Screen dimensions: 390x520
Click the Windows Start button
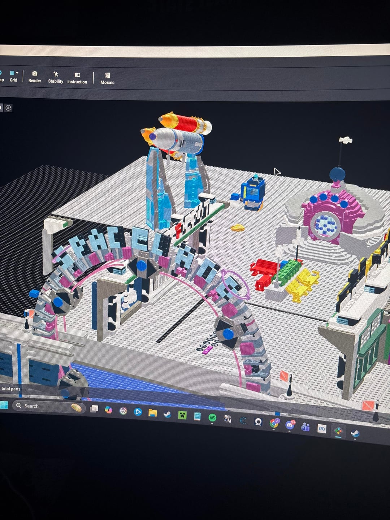coord(4,405)
